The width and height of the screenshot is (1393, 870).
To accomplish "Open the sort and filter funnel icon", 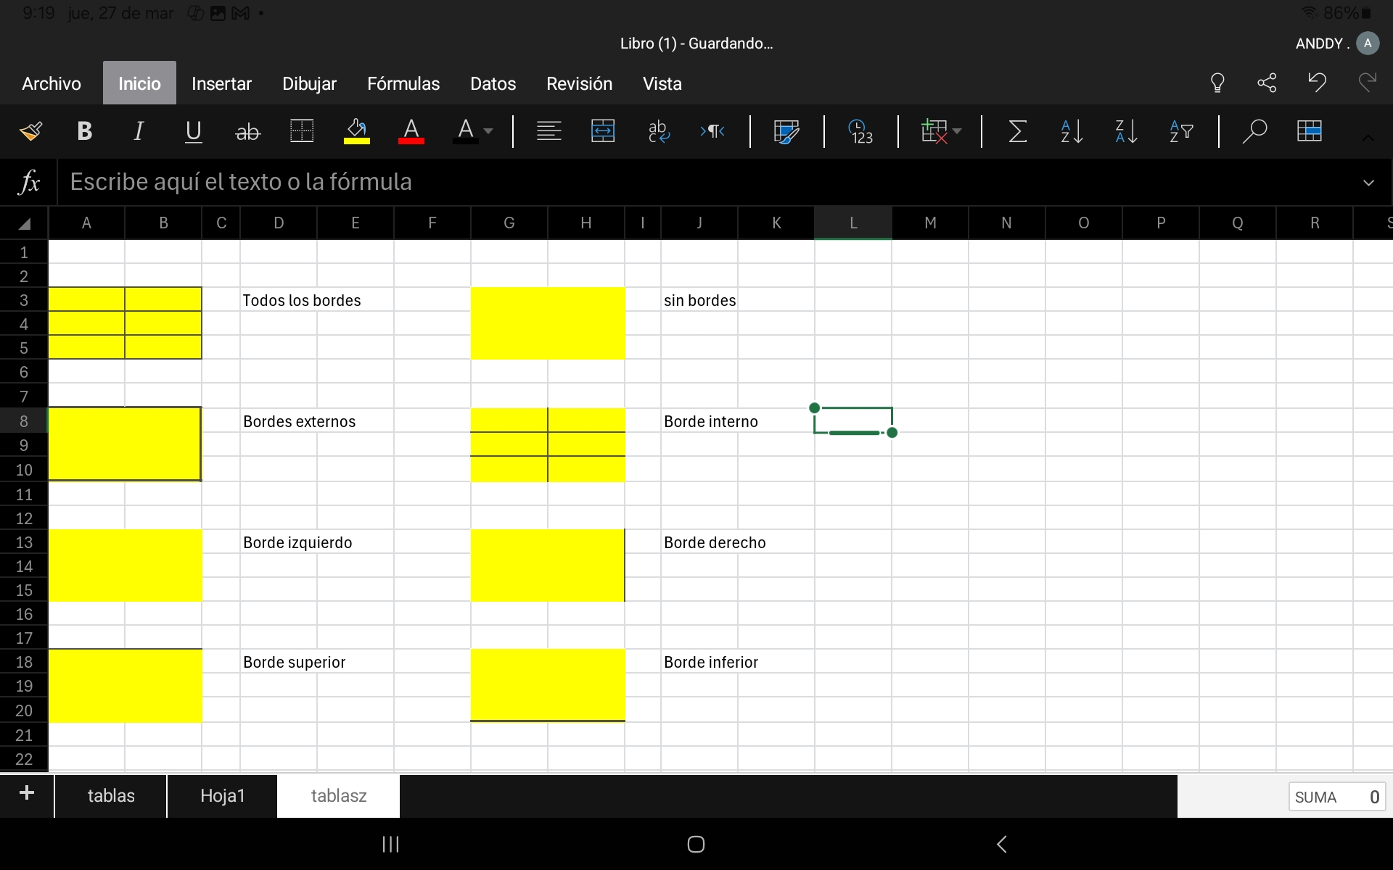I will tap(1180, 131).
